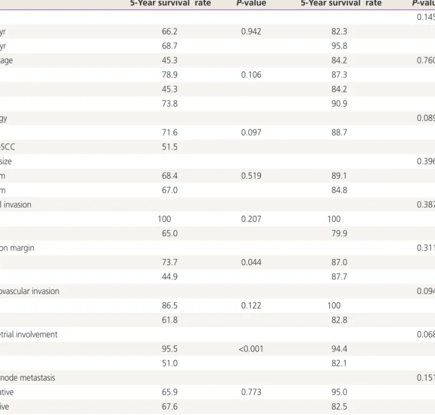Click the 0.519 P-value
The image size is (435, 415).
click(251, 176)
